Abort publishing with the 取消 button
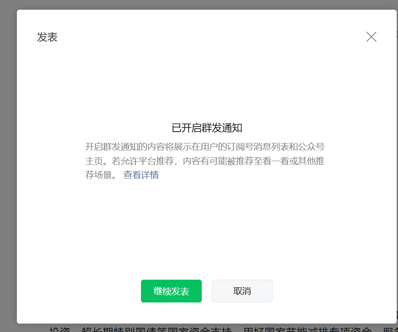 242,291
